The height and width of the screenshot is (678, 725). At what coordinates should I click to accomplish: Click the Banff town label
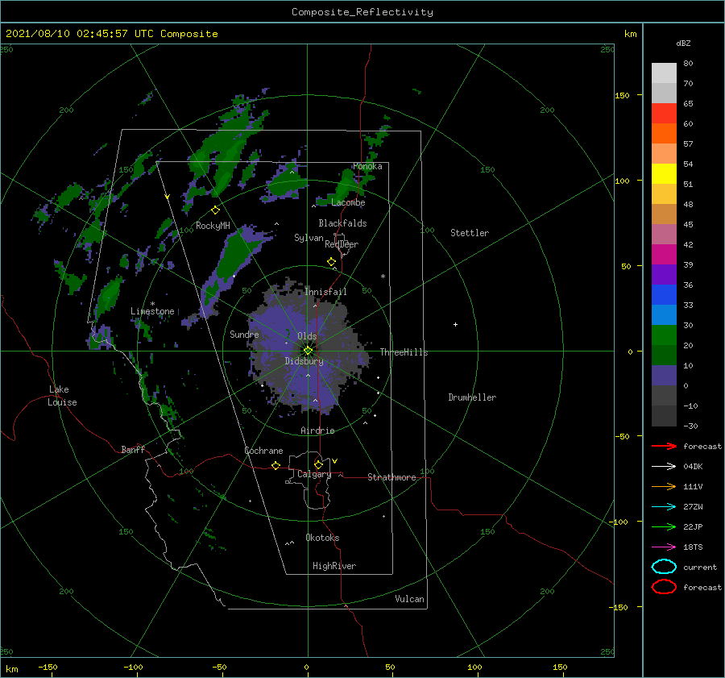tap(133, 449)
